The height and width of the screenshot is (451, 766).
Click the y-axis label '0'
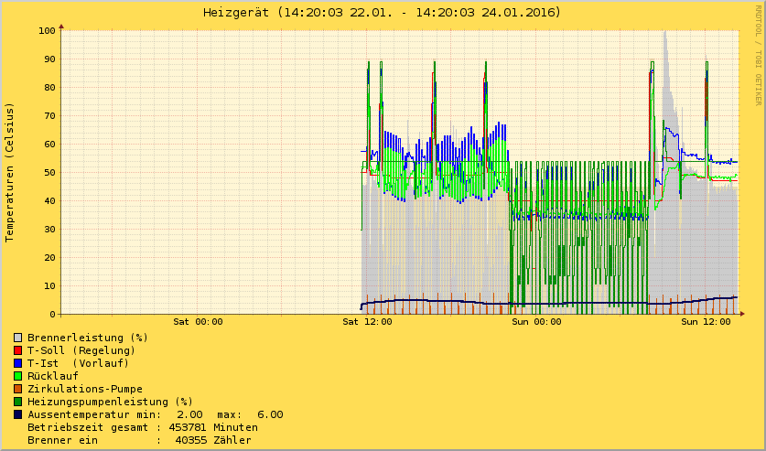pyautogui.click(x=53, y=315)
